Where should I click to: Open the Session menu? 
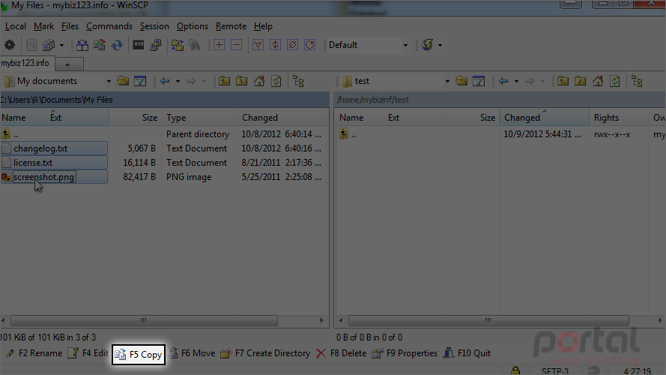tap(154, 26)
